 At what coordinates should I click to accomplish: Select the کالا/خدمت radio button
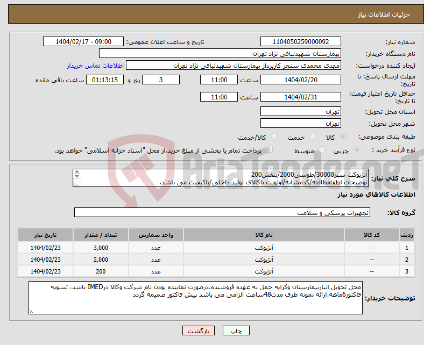click(274, 136)
